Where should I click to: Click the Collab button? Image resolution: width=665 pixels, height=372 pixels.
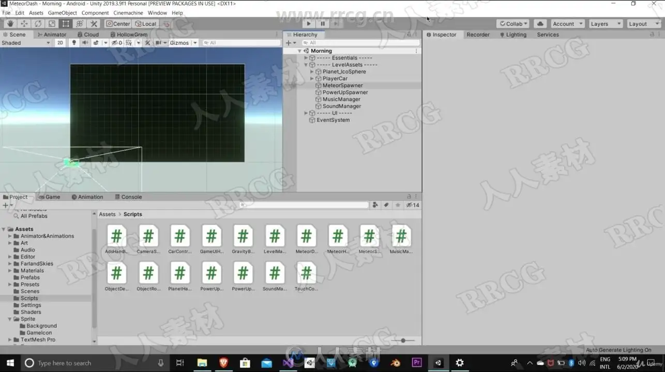512,24
